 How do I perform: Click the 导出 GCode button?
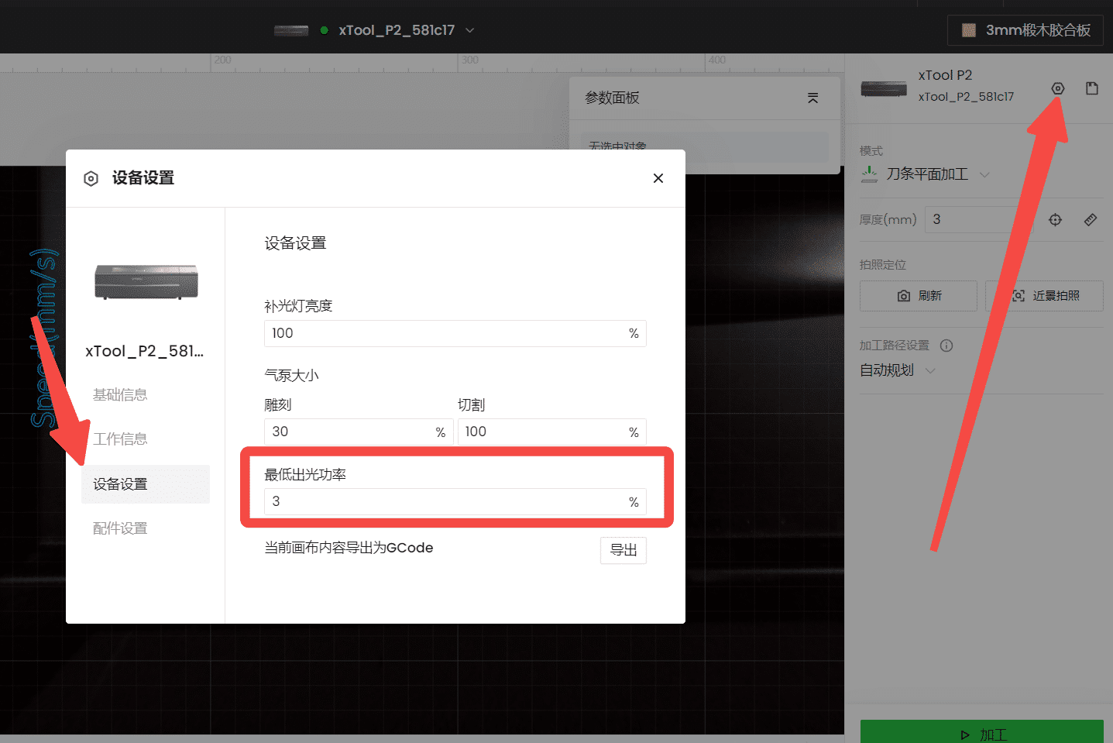click(x=623, y=550)
